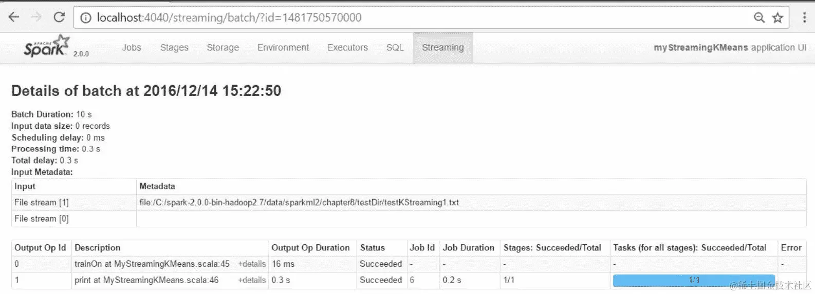815x294 pixels.
Task: Click the 'Total delay: 0.3 s' line
Action: point(45,161)
